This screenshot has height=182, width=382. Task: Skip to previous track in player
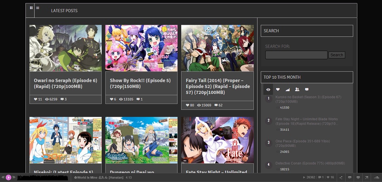3,178
